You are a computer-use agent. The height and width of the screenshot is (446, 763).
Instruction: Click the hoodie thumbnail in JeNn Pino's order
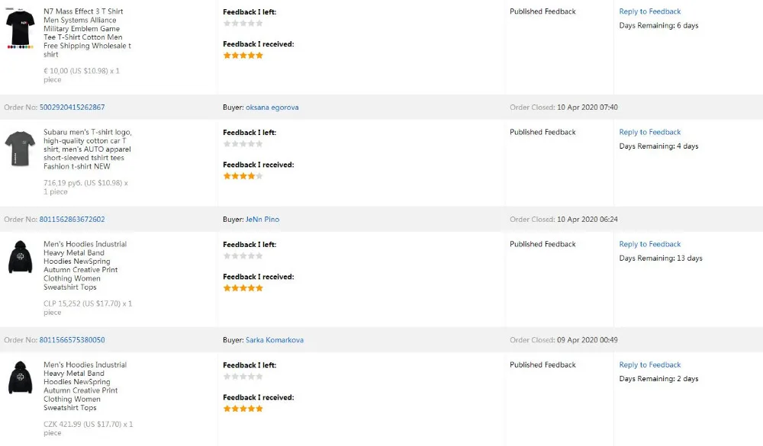(20, 258)
